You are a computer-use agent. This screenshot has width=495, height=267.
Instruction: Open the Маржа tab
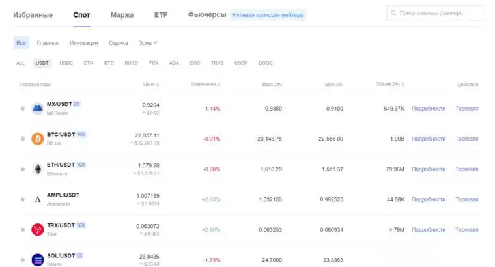(x=122, y=14)
